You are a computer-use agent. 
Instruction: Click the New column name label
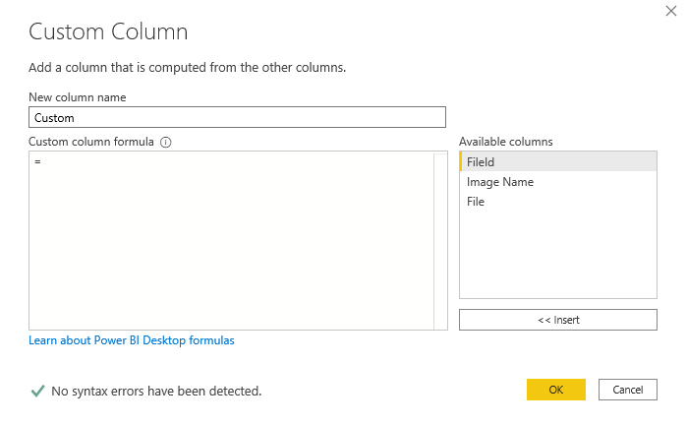[x=77, y=96]
